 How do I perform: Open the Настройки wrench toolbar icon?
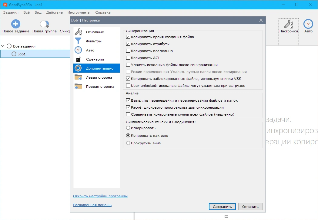click(x=288, y=24)
